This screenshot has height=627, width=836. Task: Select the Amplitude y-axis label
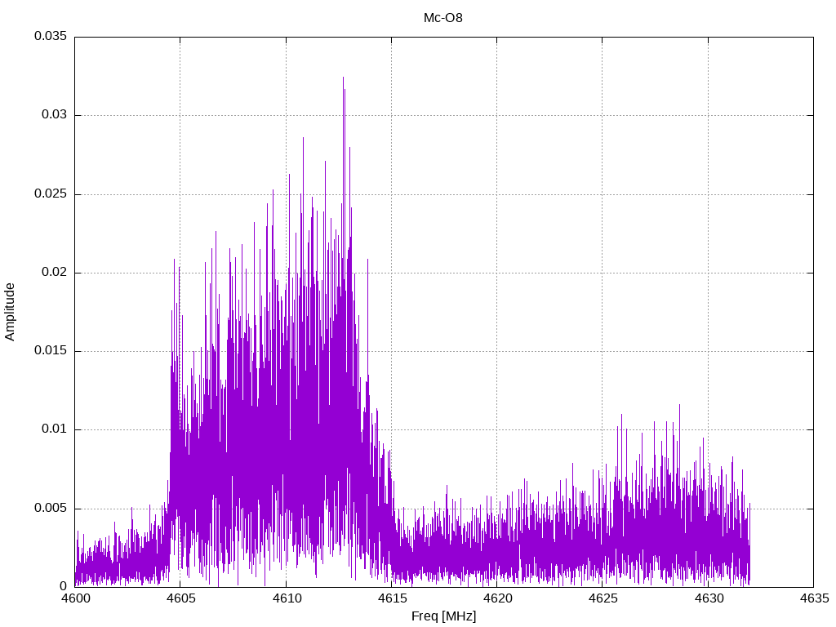[x=10, y=312]
